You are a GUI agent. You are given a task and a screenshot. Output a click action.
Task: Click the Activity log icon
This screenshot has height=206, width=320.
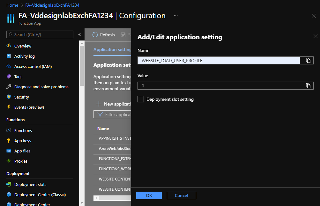click(9, 56)
